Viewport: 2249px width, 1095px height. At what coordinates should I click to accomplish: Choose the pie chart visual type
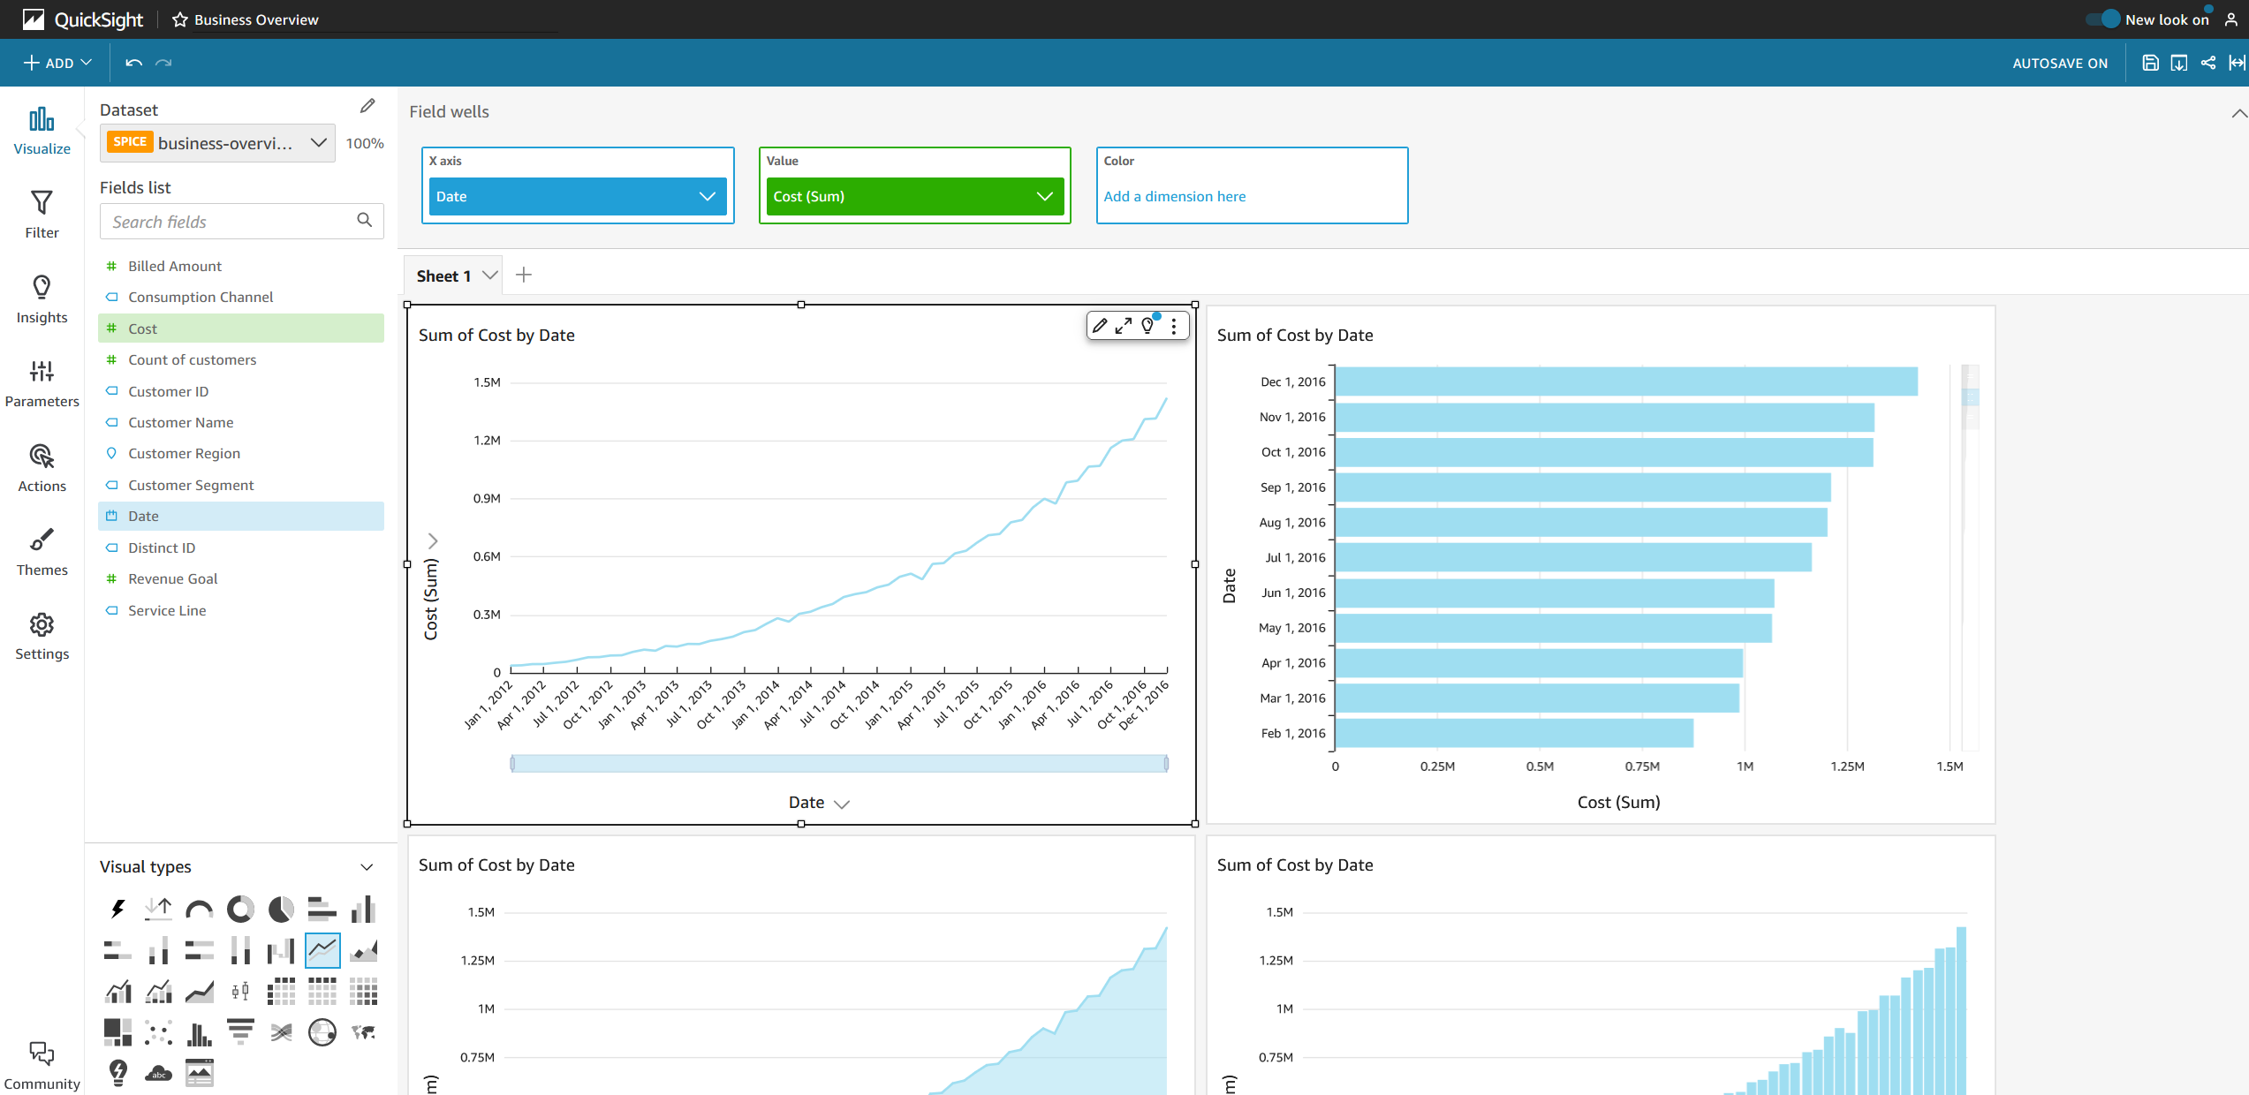tap(281, 909)
